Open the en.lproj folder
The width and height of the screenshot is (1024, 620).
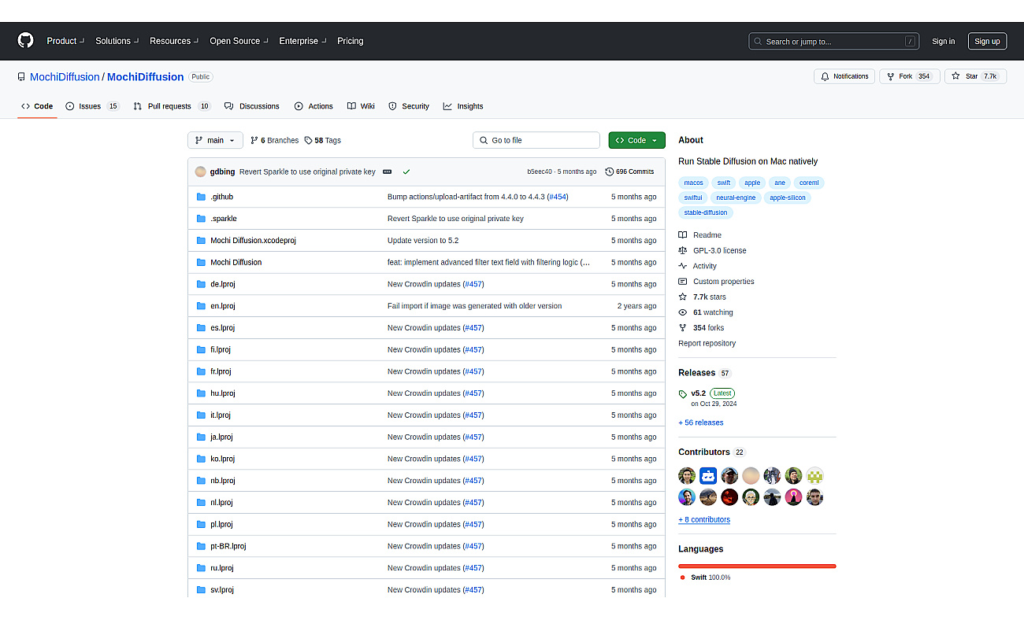click(223, 306)
